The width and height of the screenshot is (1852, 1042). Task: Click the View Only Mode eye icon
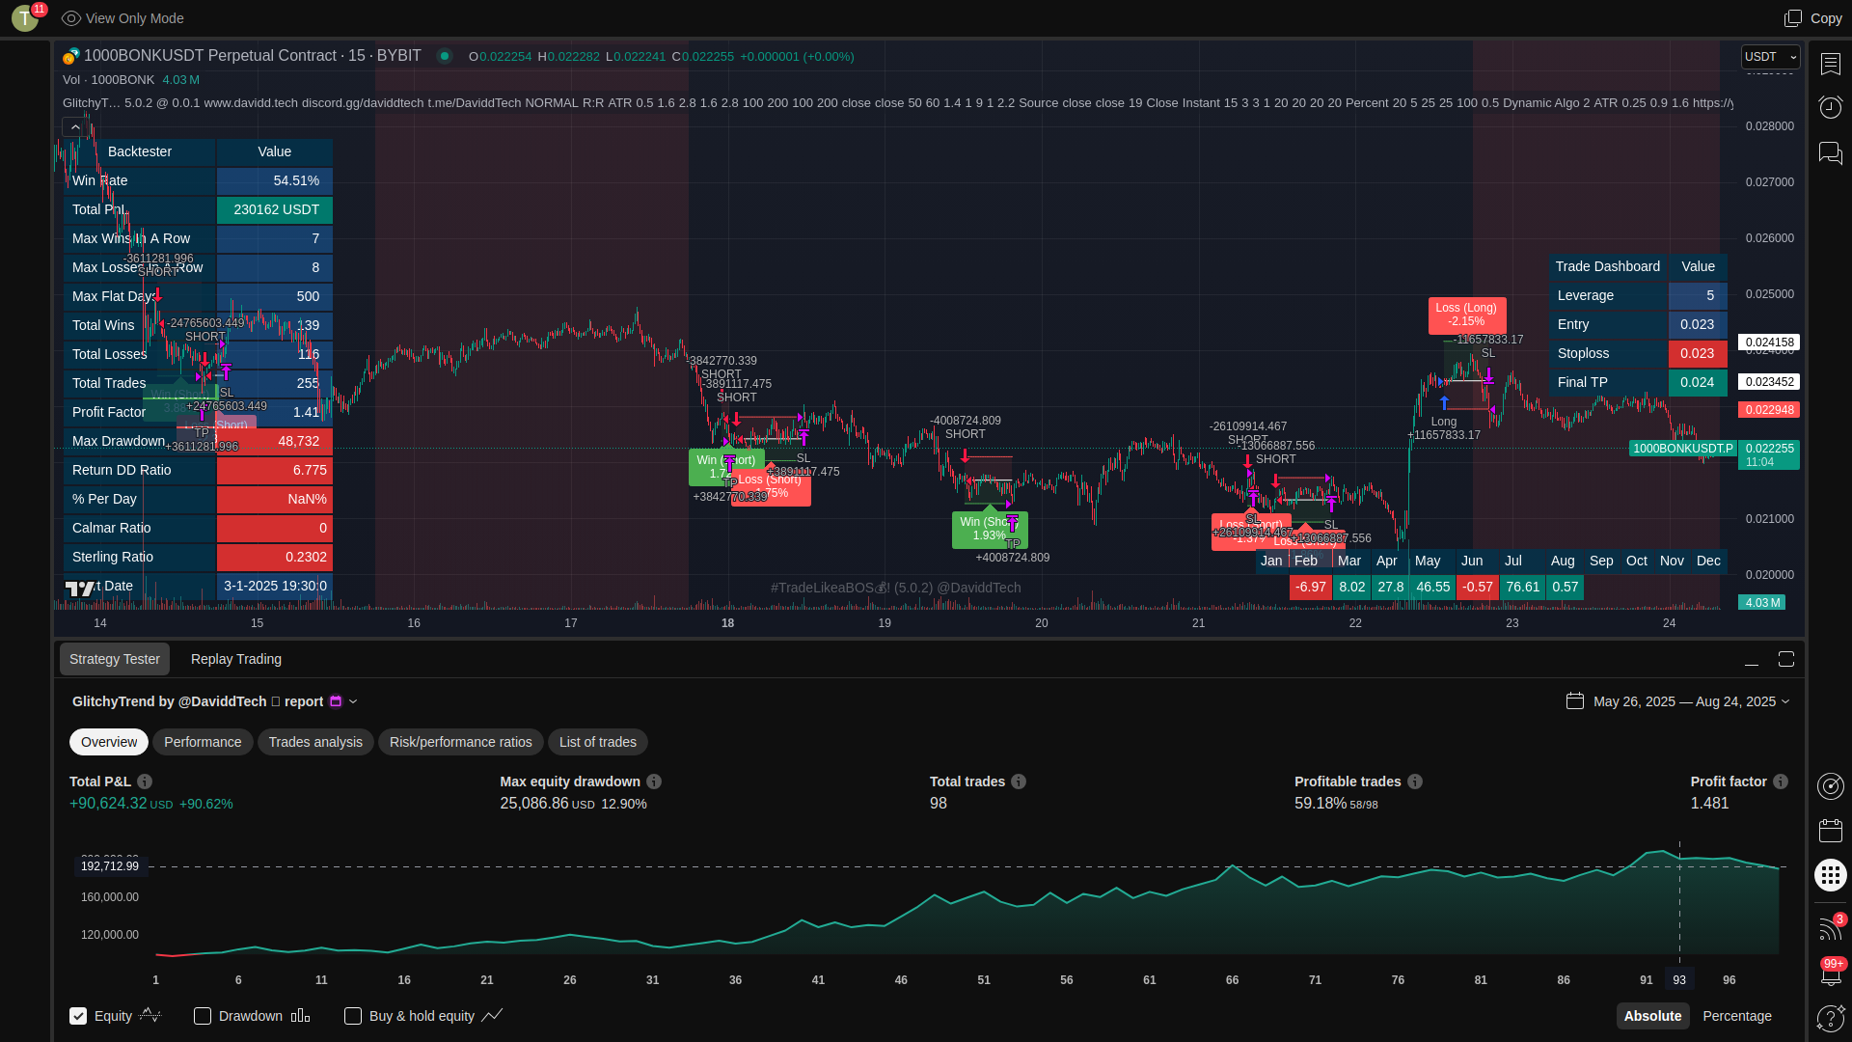70,18
